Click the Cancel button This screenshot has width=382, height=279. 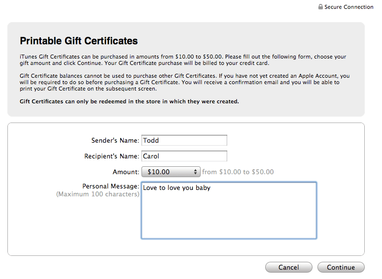(289, 267)
